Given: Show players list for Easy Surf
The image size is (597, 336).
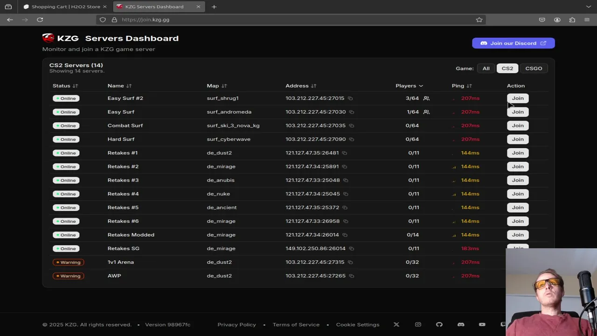Looking at the screenshot, I should point(426,112).
